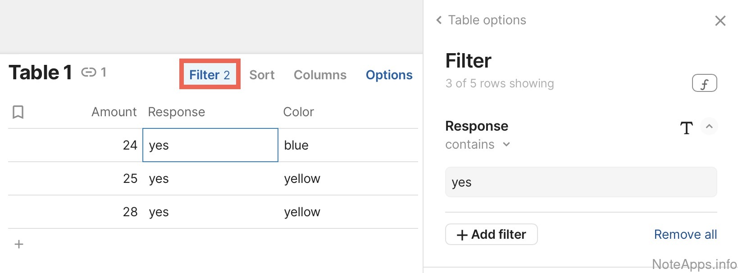Viewport: 738px width, 273px height.
Task: Select the Options tab
Action: (389, 75)
